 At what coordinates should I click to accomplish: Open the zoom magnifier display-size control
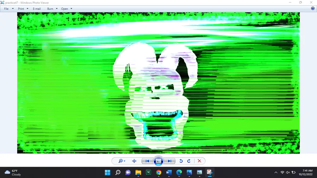[122, 161]
